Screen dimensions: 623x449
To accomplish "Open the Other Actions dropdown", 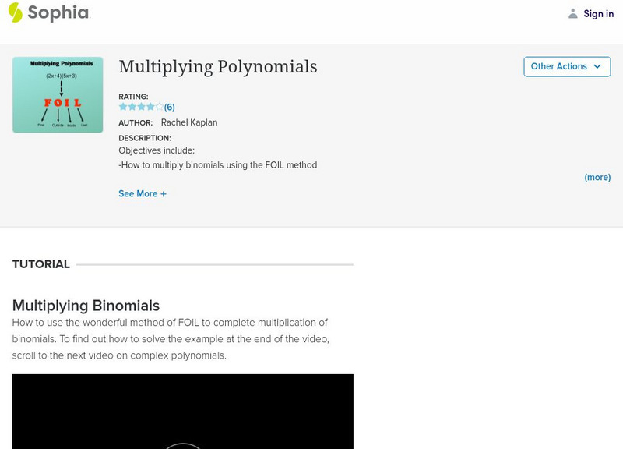I will [x=566, y=66].
